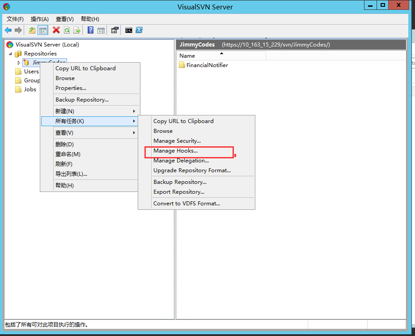
Task: Click the Jobs folder icon in tree
Action: [18, 89]
